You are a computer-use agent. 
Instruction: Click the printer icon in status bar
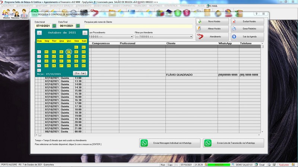click(x=269, y=165)
